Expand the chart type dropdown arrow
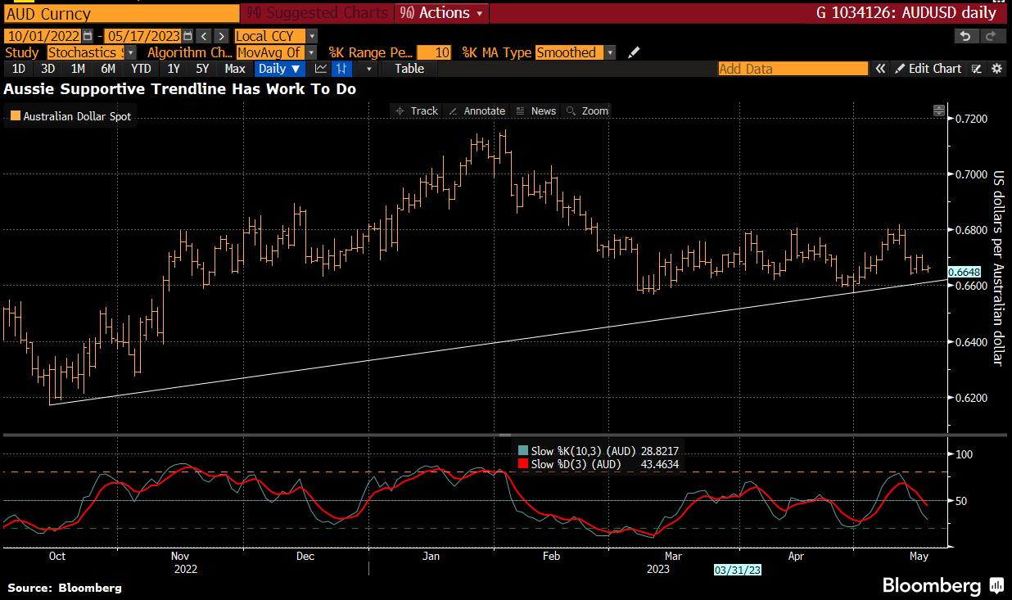This screenshot has height=600, width=1012. tap(369, 69)
